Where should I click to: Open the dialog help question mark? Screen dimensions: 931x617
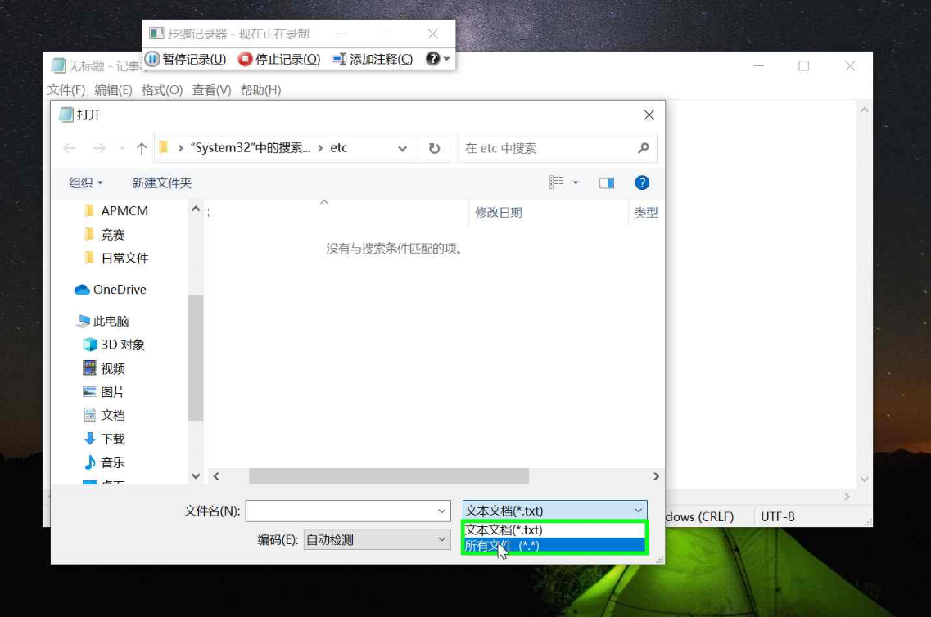point(642,182)
